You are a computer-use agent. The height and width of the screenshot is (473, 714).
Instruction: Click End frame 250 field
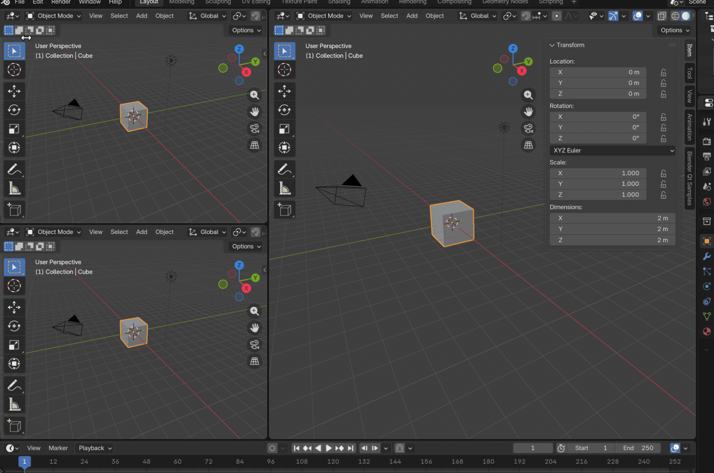click(x=638, y=448)
